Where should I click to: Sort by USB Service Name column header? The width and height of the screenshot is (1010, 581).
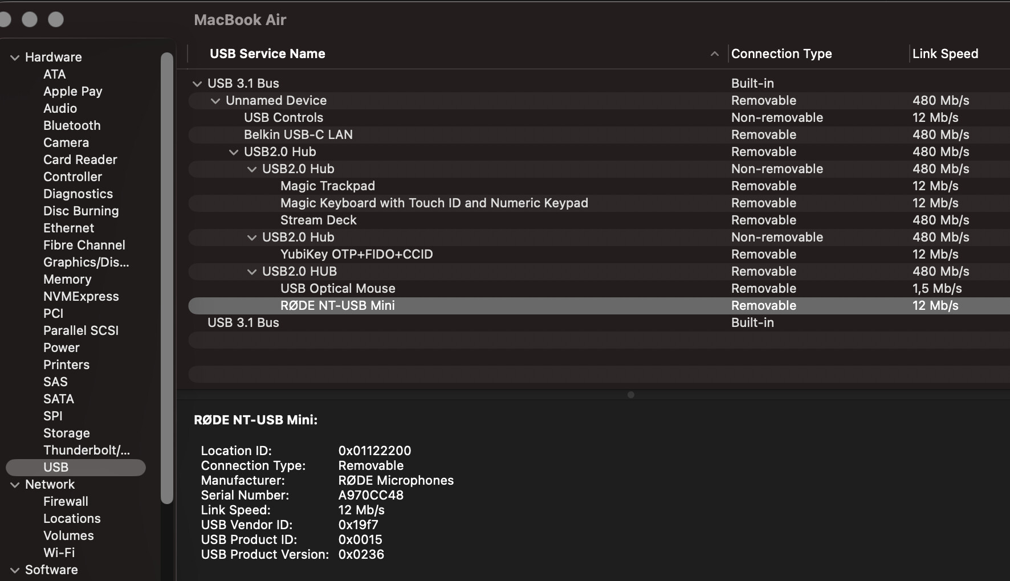pyautogui.click(x=267, y=54)
